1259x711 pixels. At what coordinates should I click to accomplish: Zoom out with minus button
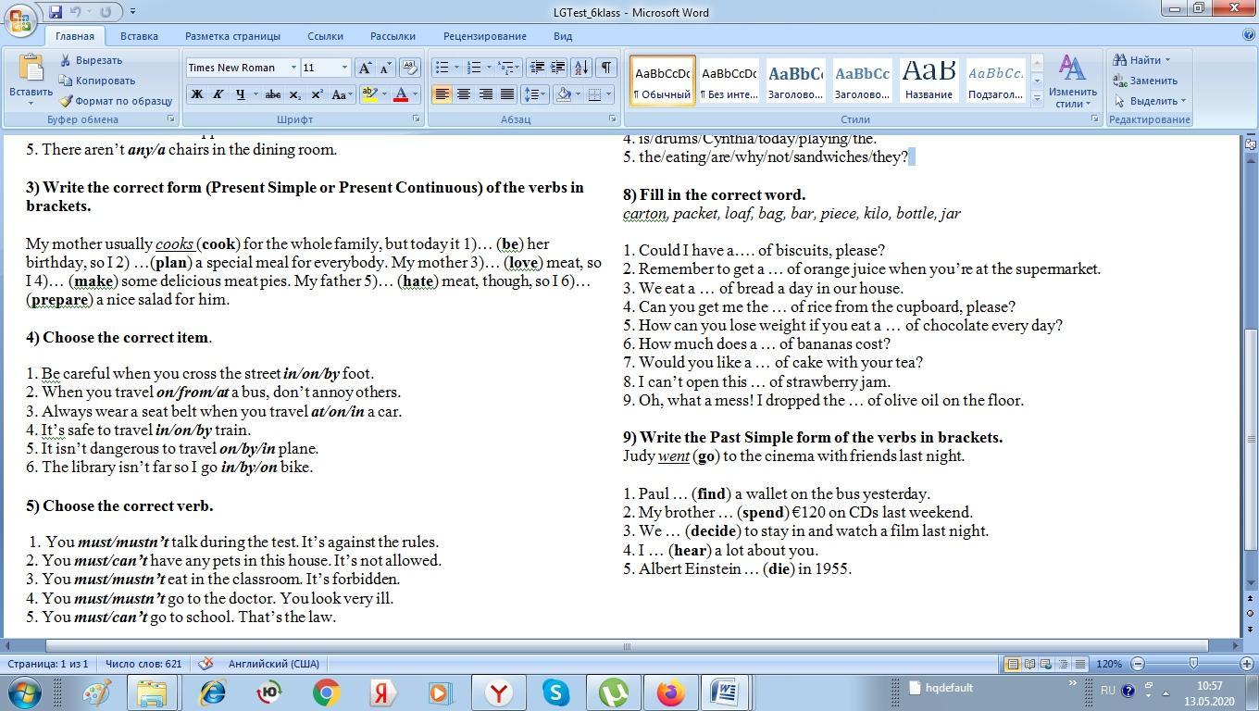pyautogui.click(x=1138, y=664)
